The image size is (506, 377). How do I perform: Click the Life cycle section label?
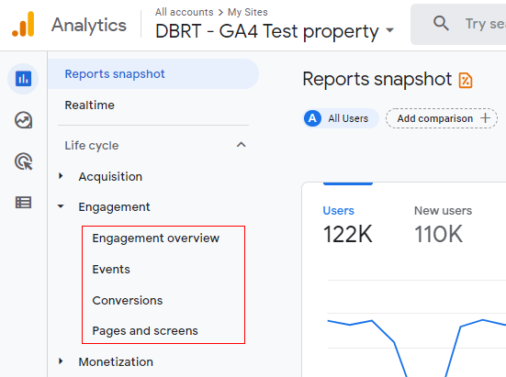tap(92, 145)
